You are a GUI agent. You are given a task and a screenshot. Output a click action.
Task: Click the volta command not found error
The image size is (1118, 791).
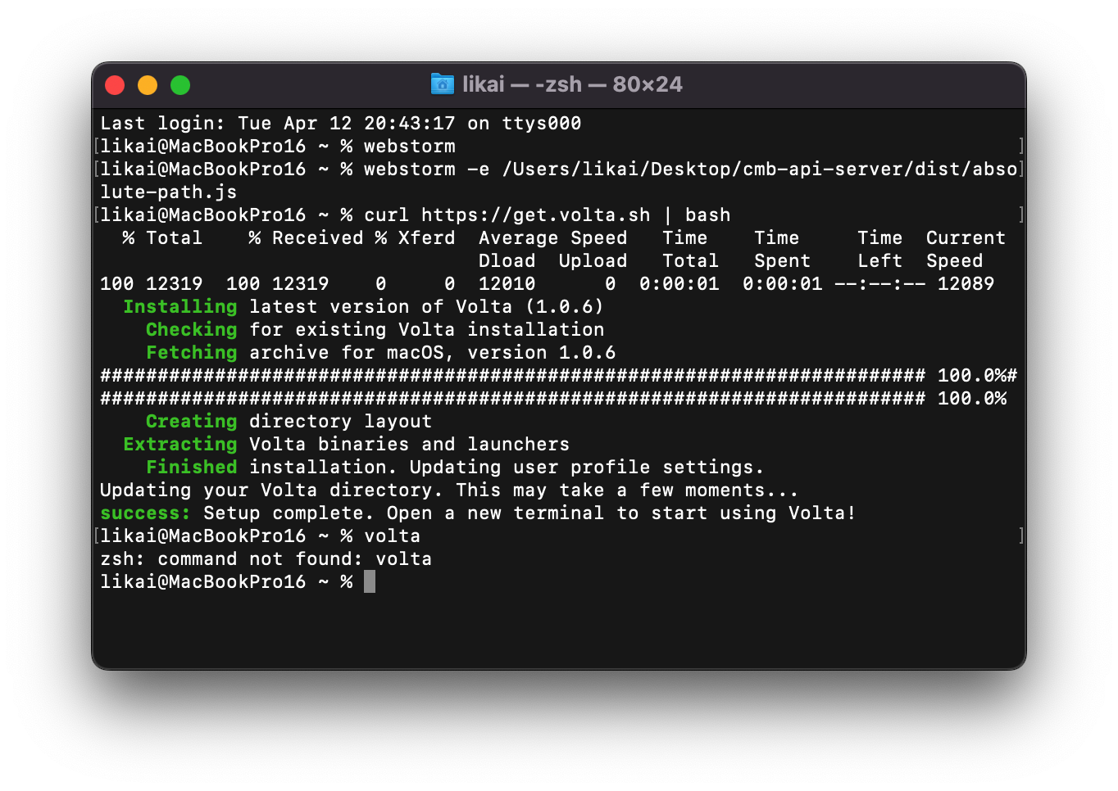266,558
